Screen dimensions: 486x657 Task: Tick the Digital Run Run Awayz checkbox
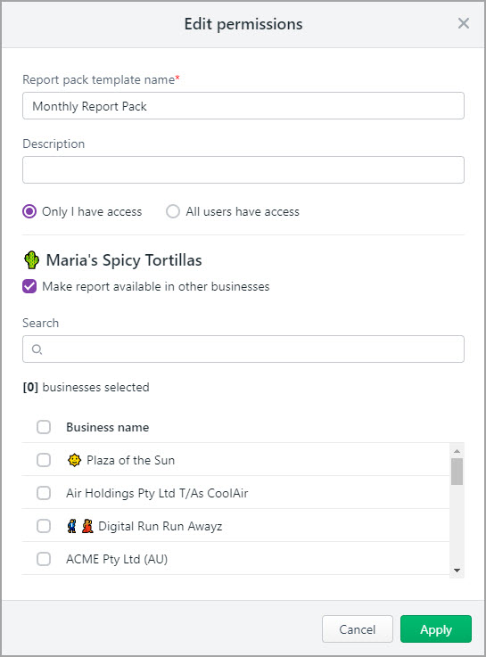(44, 526)
